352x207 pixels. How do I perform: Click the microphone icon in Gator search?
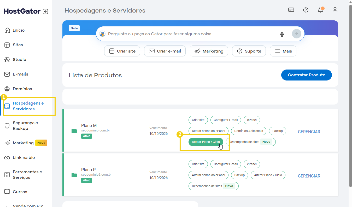pos(282,34)
